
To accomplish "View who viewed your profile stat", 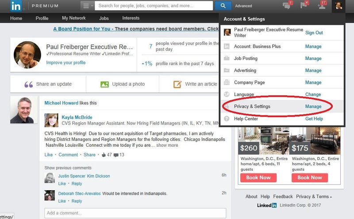I will 183,47.
